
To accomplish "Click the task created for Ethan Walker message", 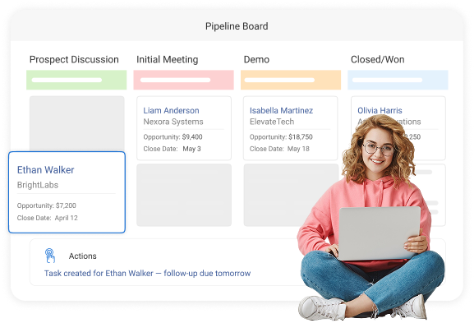I will point(148,273).
